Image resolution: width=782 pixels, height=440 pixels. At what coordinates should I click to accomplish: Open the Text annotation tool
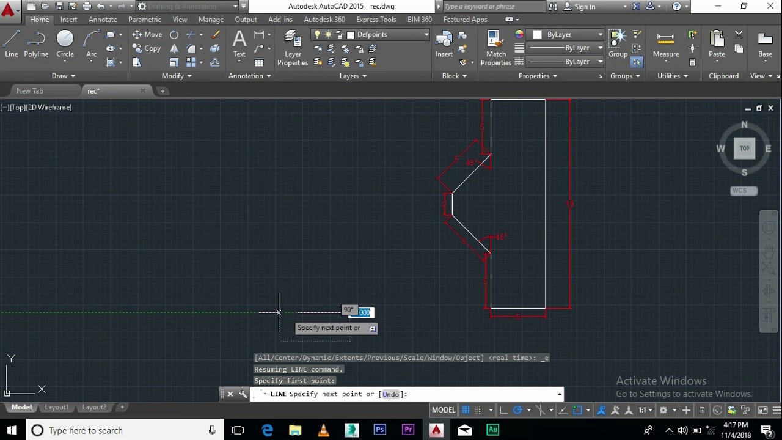(239, 44)
